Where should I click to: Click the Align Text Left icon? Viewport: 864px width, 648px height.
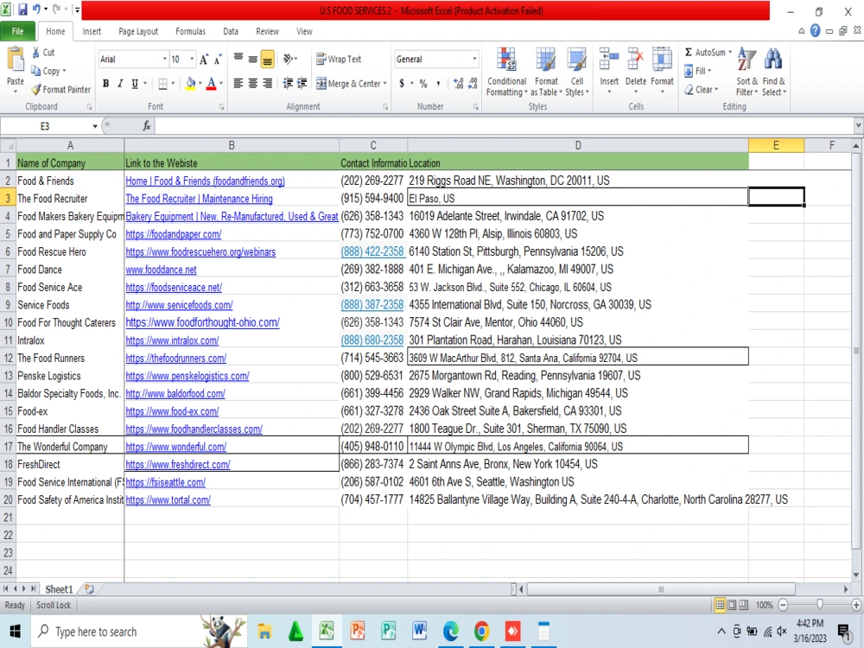238,83
